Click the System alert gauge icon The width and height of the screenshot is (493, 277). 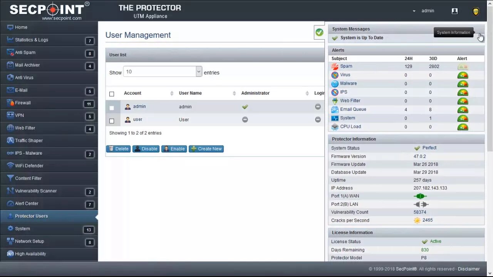pyautogui.click(x=463, y=118)
